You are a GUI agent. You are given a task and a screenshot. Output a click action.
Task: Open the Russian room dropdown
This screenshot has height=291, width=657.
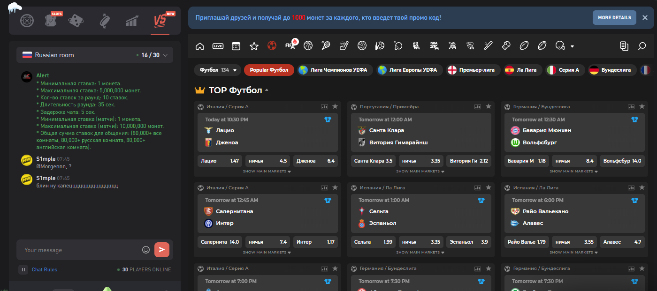tap(95, 55)
